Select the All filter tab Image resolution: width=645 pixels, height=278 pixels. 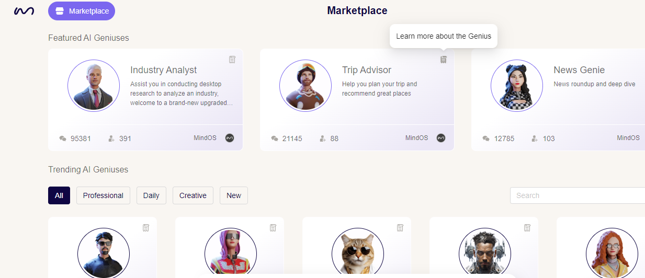tap(59, 195)
